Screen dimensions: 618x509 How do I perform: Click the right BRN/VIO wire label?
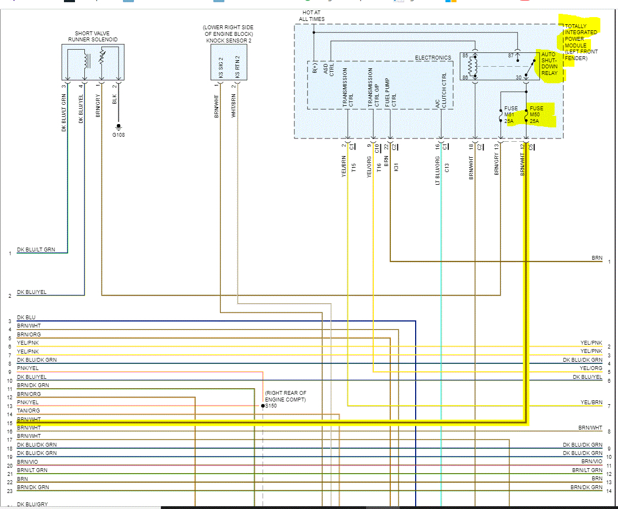pos(592,461)
